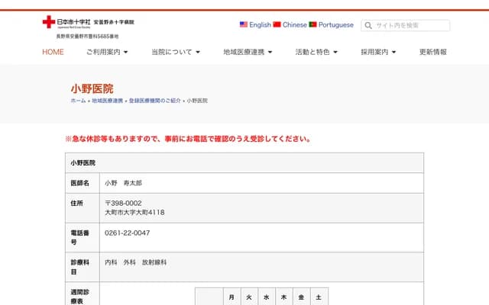Open the 更新情報 menu item
The image size is (489, 305).
pyautogui.click(x=433, y=52)
